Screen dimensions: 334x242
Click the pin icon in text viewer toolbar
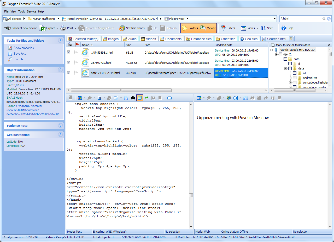coord(89,98)
